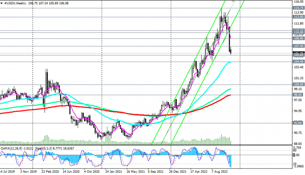Click the #USDX,Weekly chart title
Viewport: 305px width, 175px height.
click(14, 2)
